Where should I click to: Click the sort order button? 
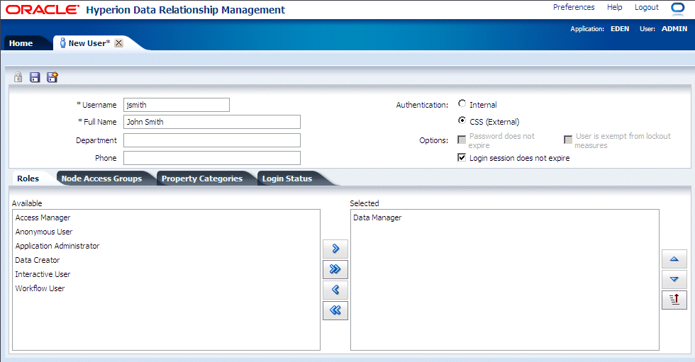674,300
